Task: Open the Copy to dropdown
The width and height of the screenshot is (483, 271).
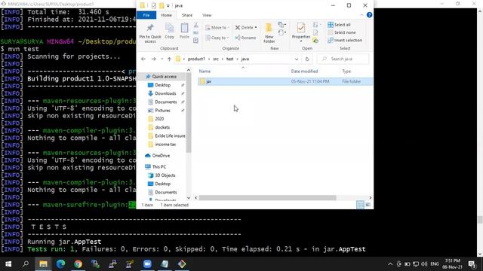Action: coord(217,38)
